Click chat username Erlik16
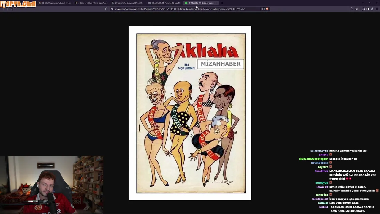This screenshot has width=380, height=214. coord(323,155)
